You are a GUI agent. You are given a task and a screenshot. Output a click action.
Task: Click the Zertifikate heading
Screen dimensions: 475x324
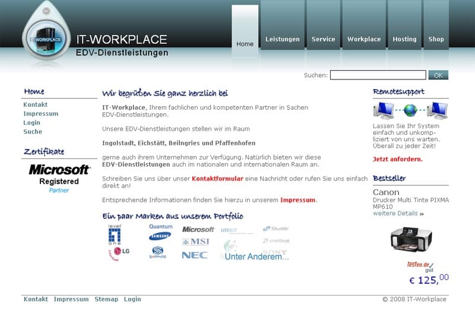point(44,152)
